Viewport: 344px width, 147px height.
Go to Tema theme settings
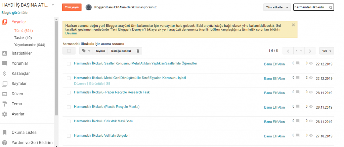(x=17, y=104)
